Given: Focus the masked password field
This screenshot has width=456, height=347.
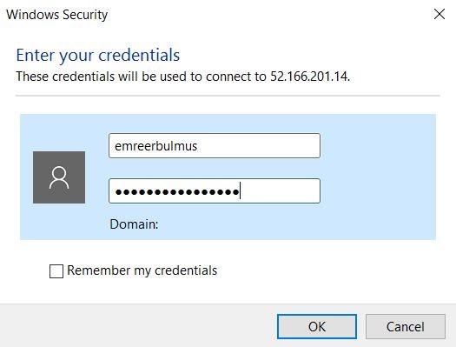Looking at the screenshot, I should point(215,191).
